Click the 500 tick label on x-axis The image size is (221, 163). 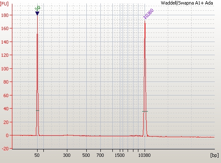(x=86, y=155)
